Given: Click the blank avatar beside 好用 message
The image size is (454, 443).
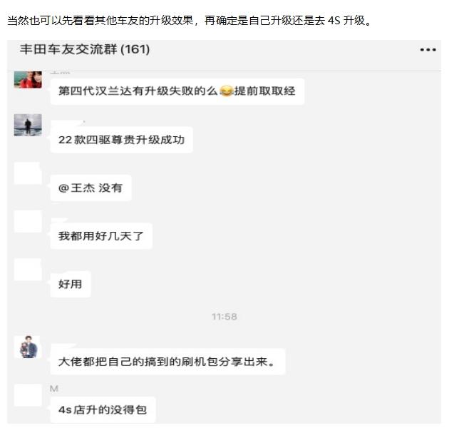Looking at the screenshot, I should (x=28, y=270).
